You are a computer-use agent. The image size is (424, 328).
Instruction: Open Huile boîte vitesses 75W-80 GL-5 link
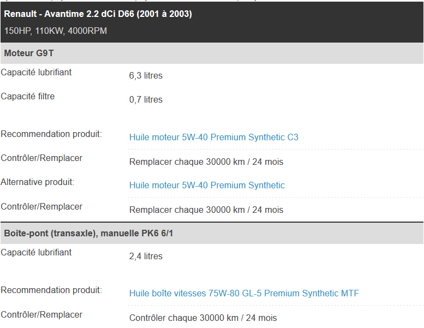244,294
